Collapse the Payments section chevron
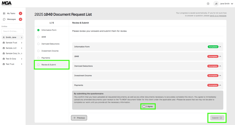Viewport: 235px width, 125px height. [220, 85]
